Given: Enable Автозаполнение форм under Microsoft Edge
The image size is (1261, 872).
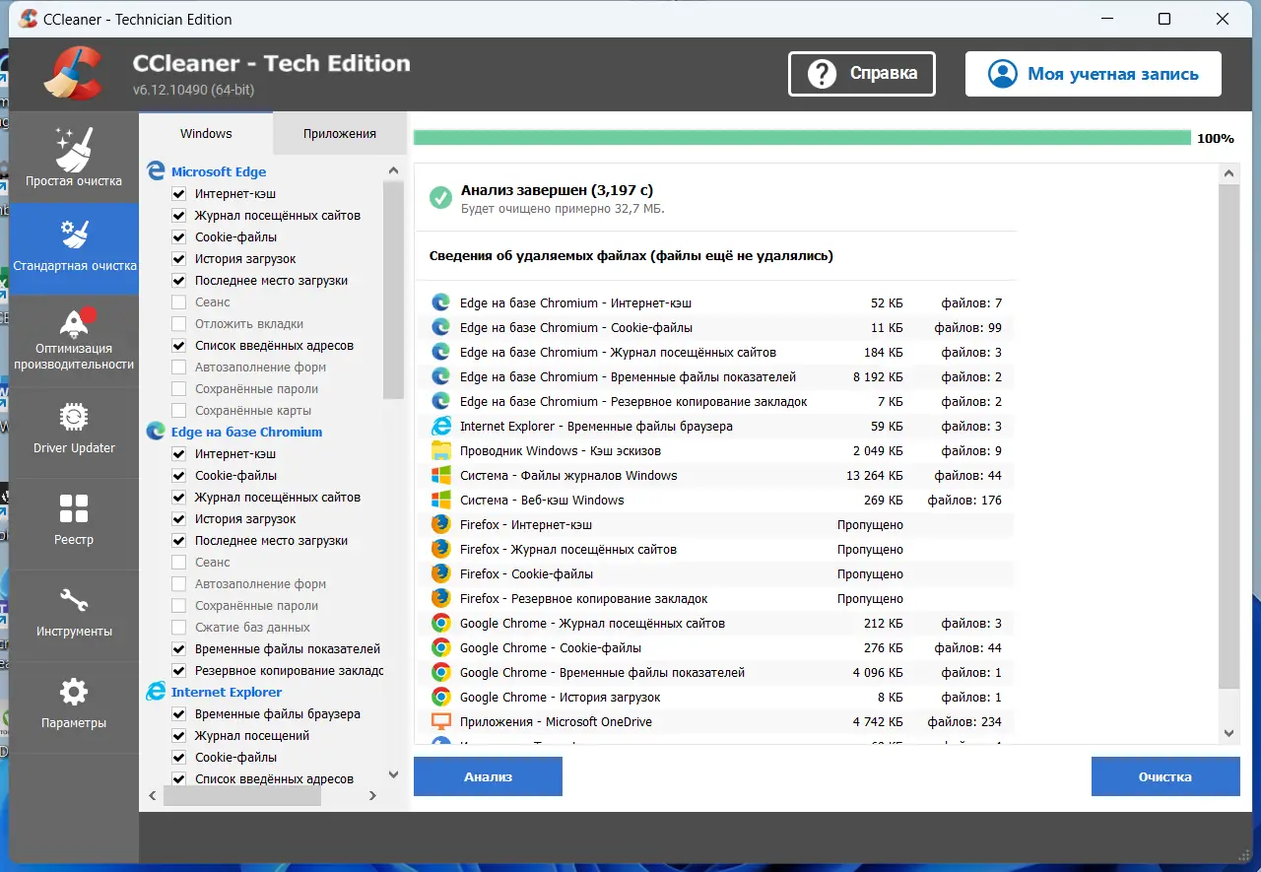Looking at the screenshot, I should [x=178, y=368].
